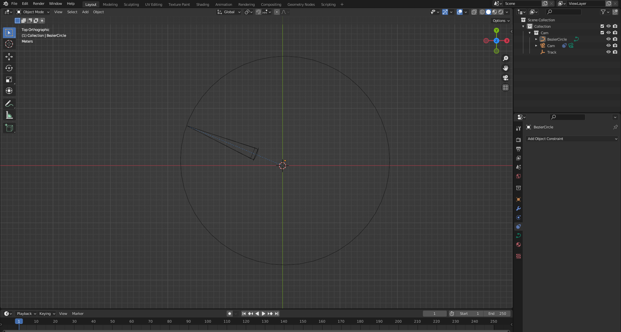Viewport: 621px width, 332px height.
Task: Select the Rotate tool
Action: pos(9,68)
